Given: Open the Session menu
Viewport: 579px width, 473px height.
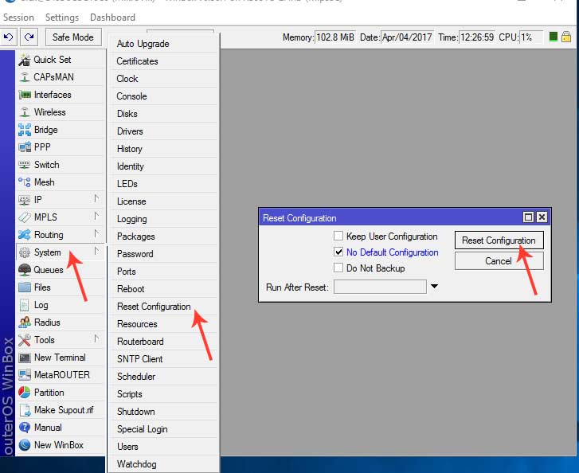Looking at the screenshot, I should [x=18, y=18].
